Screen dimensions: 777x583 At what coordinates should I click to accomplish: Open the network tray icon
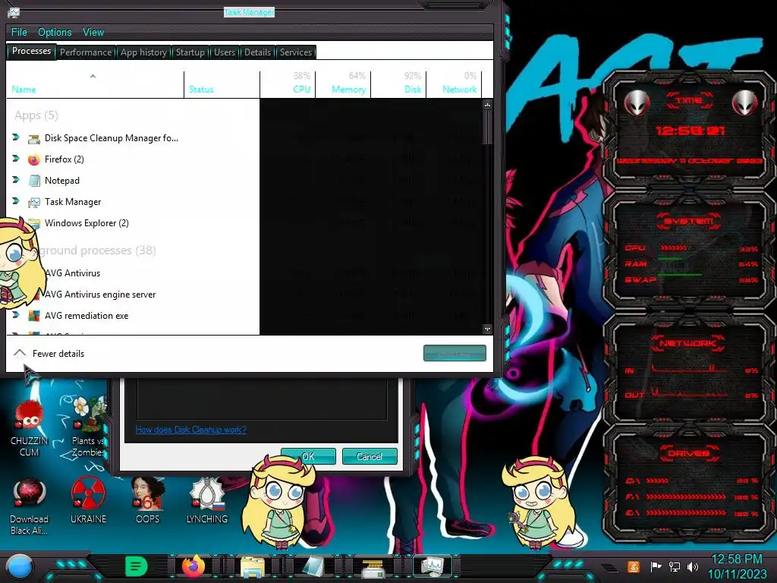[674, 566]
